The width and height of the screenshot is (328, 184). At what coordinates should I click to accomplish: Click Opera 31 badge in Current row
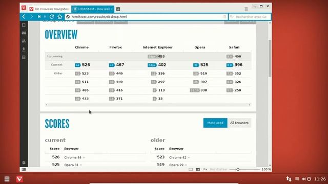coord(196,65)
